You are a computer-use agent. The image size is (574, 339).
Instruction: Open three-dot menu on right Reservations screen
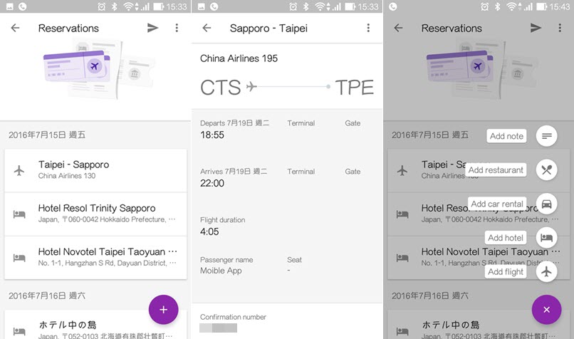click(x=560, y=28)
